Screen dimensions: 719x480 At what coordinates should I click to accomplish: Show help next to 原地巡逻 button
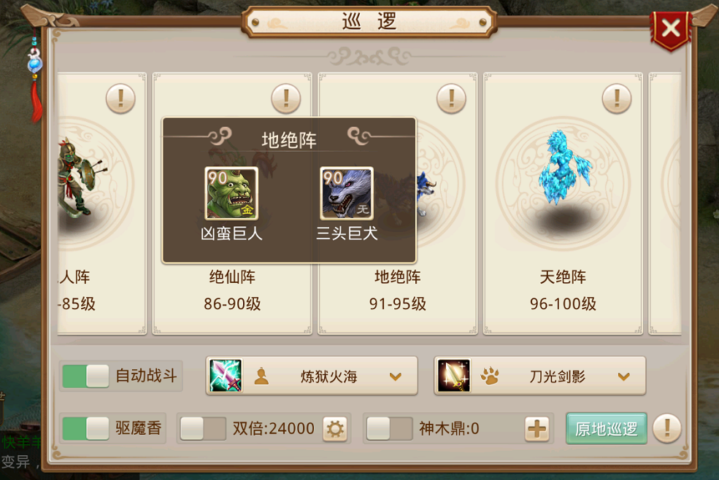[667, 429]
